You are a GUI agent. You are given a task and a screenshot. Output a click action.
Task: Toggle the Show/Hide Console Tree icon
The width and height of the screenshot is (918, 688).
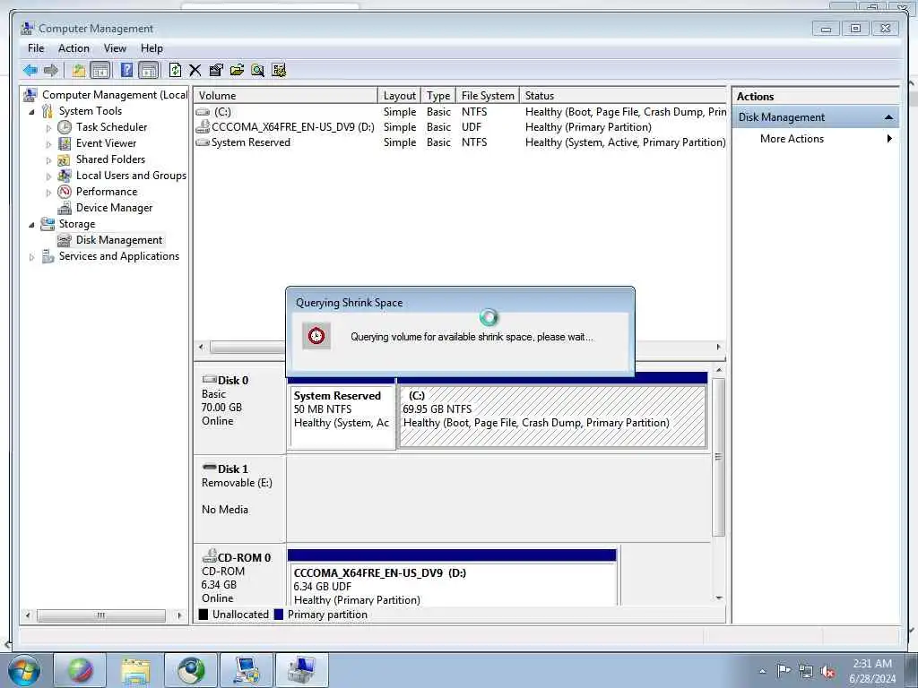click(100, 71)
